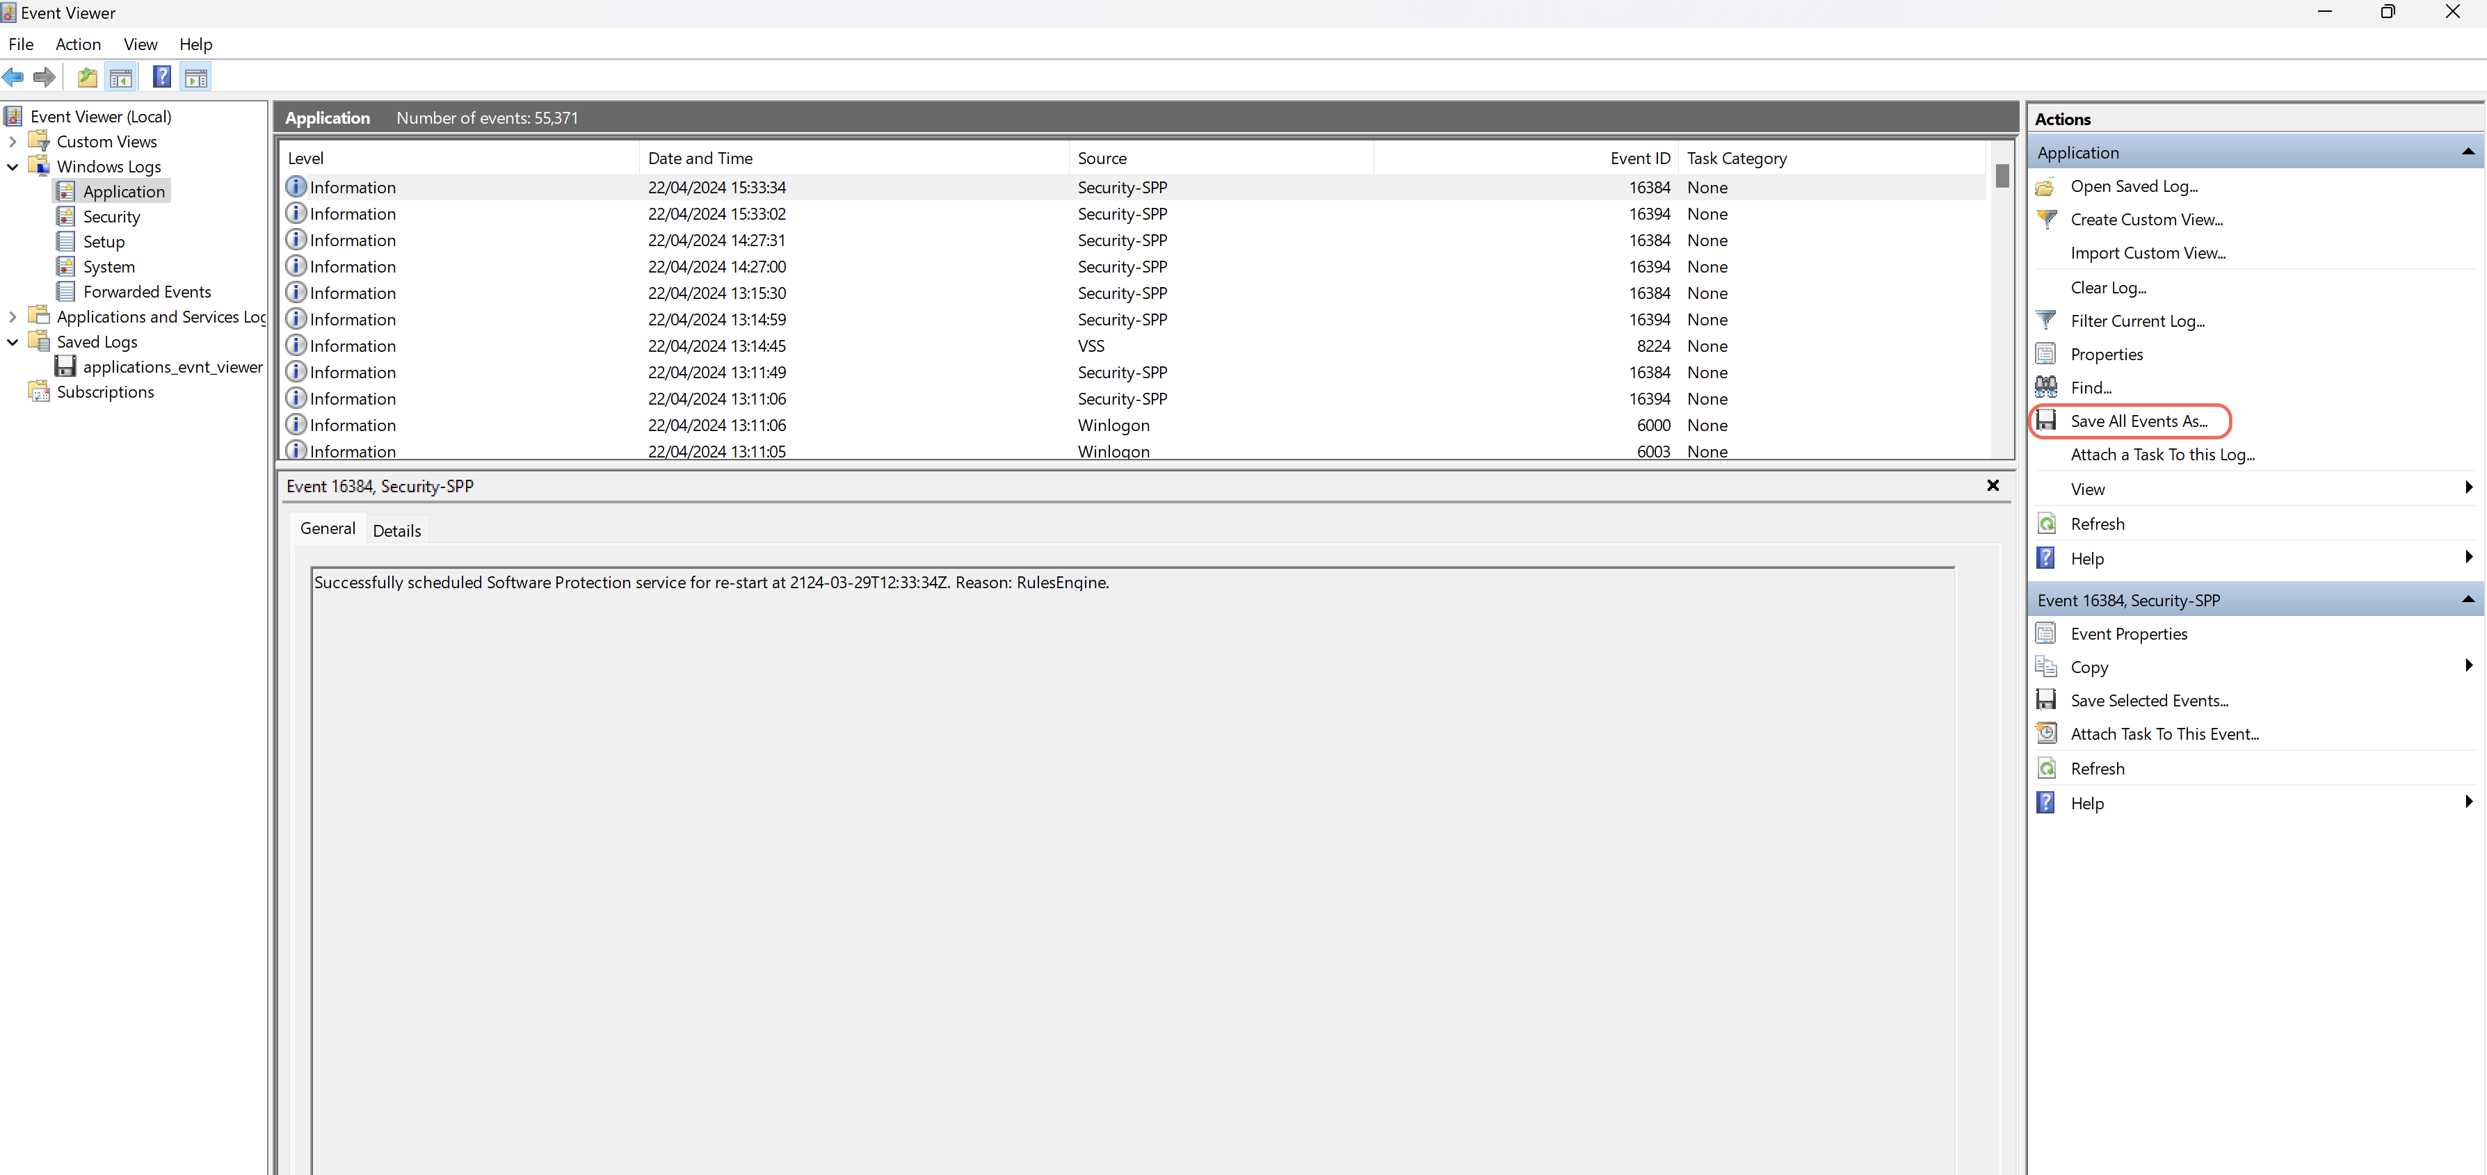The width and height of the screenshot is (2487, 1175).
Task: Click the Filter Current Log funnel icon
Action: 2046,321
